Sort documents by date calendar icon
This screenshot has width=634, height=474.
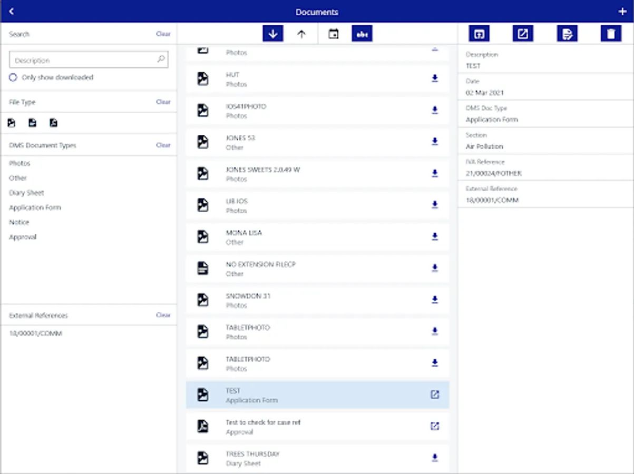tap(333, 34)
